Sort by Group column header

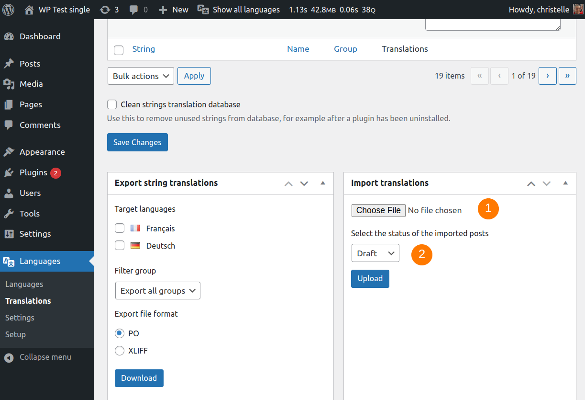click(345, 49)
